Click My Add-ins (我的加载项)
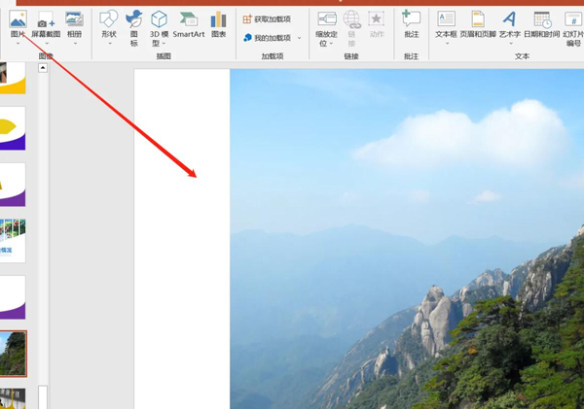Viewport: 584px width, 409px height. [268, 38]
